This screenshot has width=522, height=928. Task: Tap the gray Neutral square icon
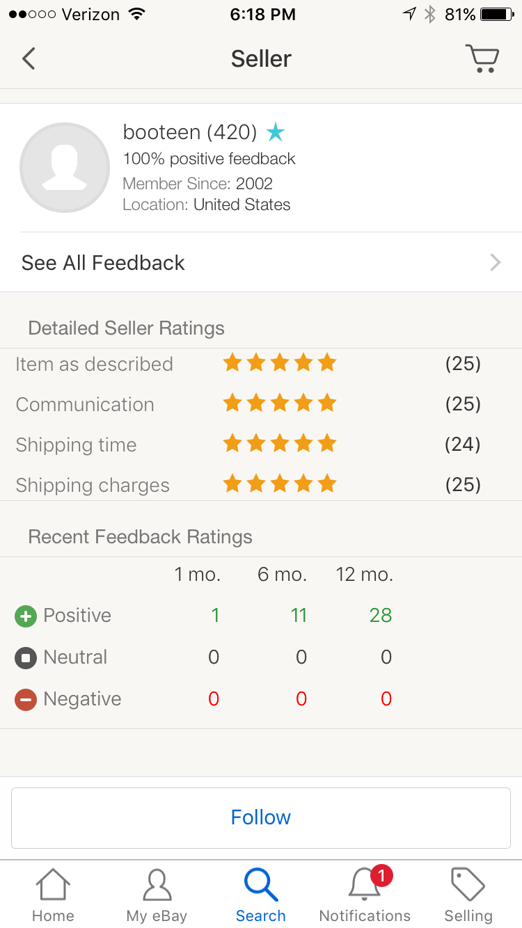25,657
